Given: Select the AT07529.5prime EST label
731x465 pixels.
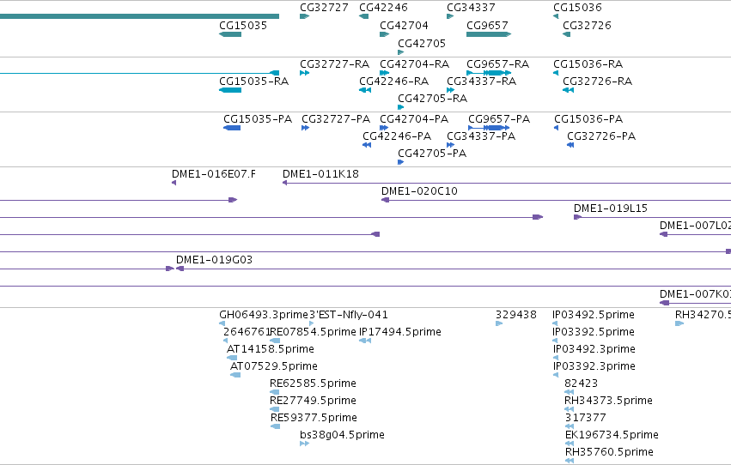Looking at the screenshot, I should (274, 366).
